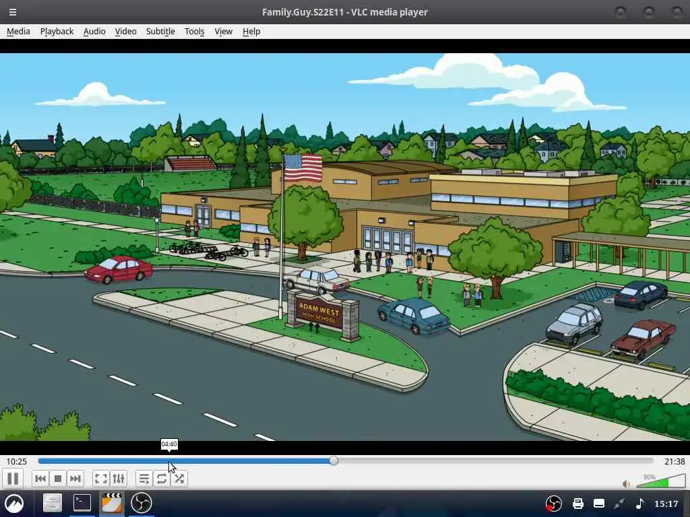The width and height of the screenshot is (690, 517).
Task: Click the video display area
Action: pos(345,246)
